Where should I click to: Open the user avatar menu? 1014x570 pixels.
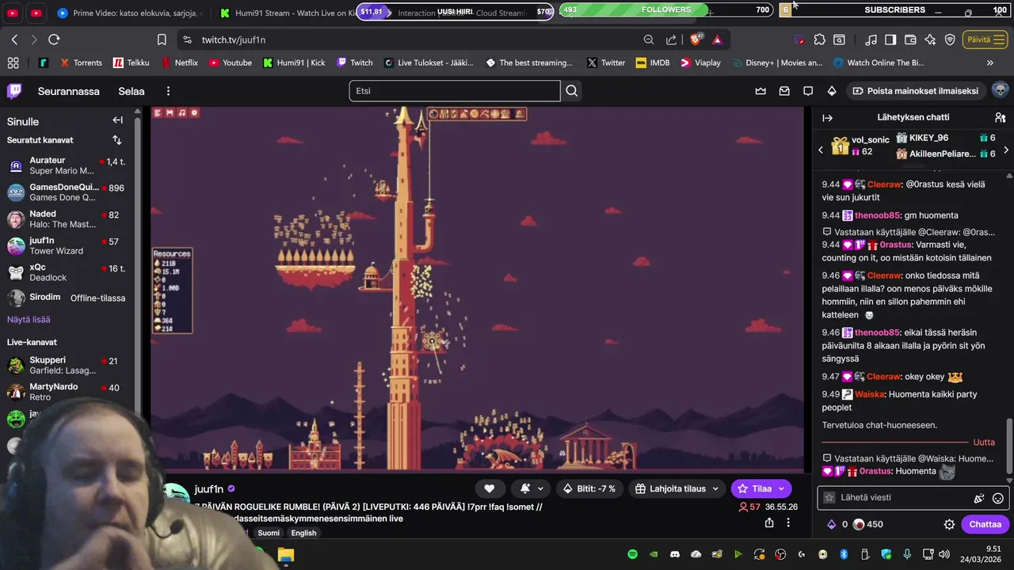click(1000, 90)
